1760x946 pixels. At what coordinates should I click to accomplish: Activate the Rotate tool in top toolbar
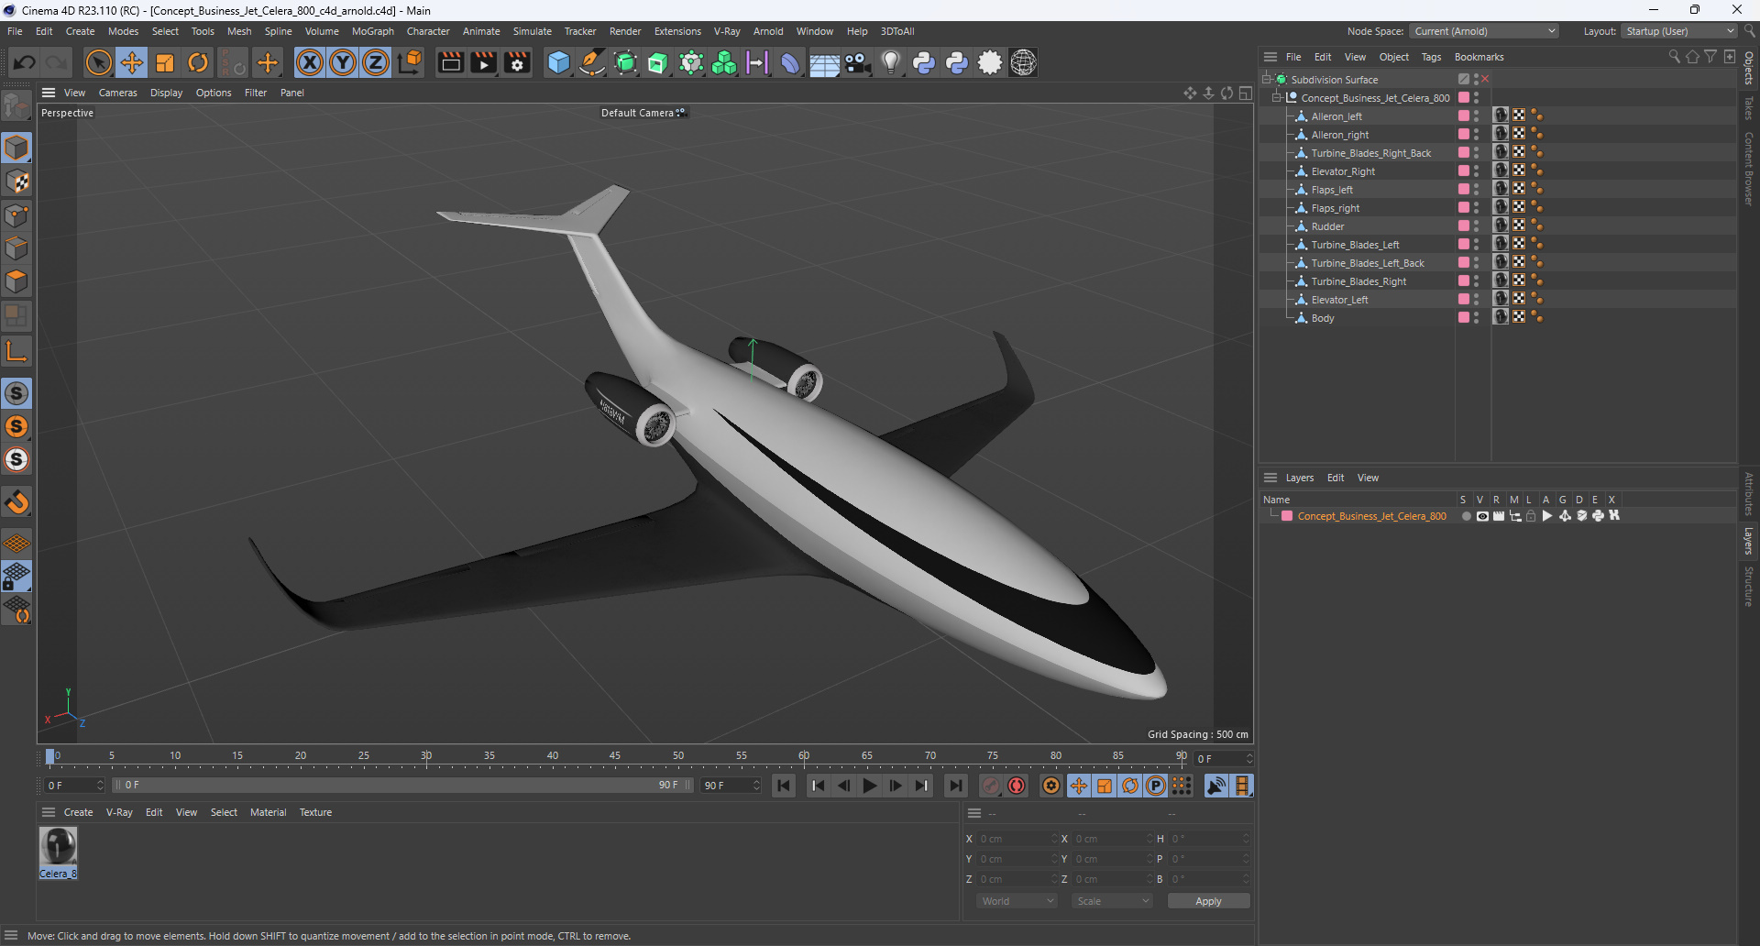point(198,62)
